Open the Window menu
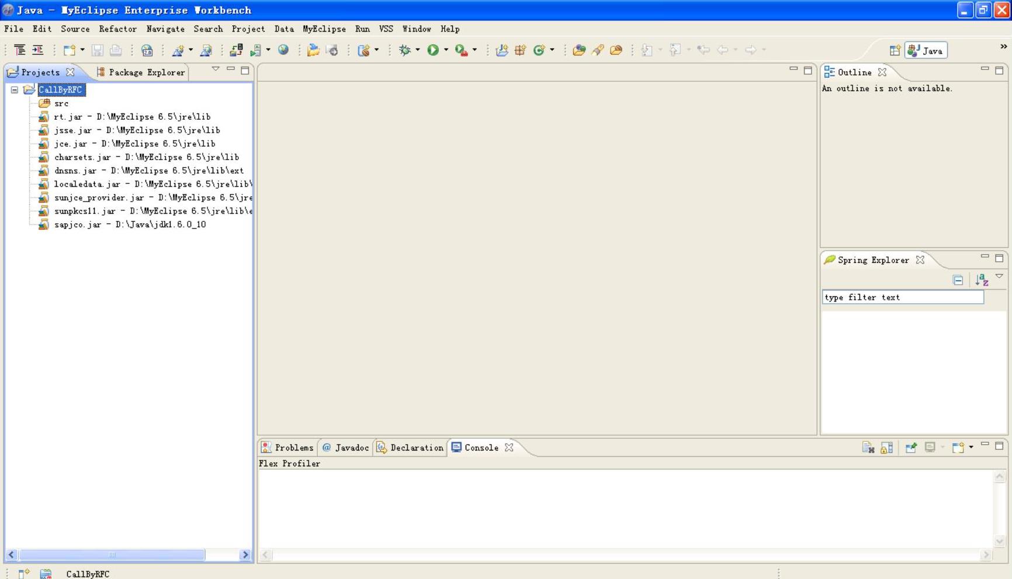The width and height of the screenshot is (1012, 579). (x=417, y=29)
